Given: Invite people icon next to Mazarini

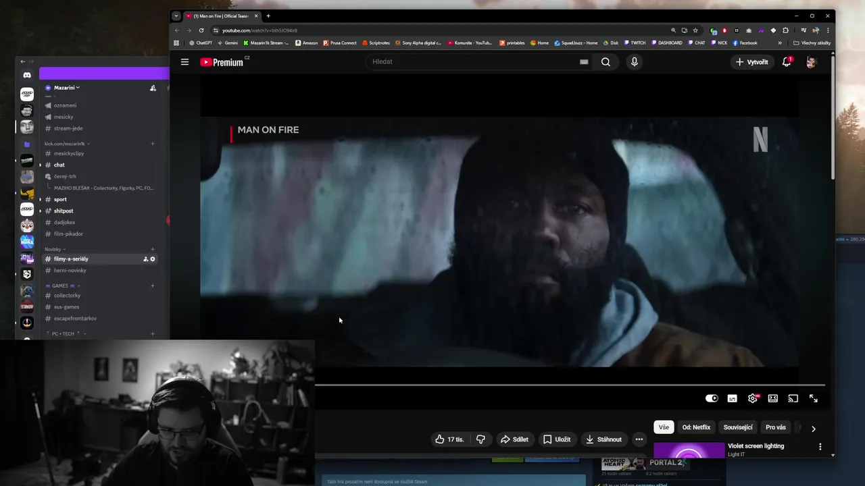Looking at the screenshot, I should (x=153, y=88).
